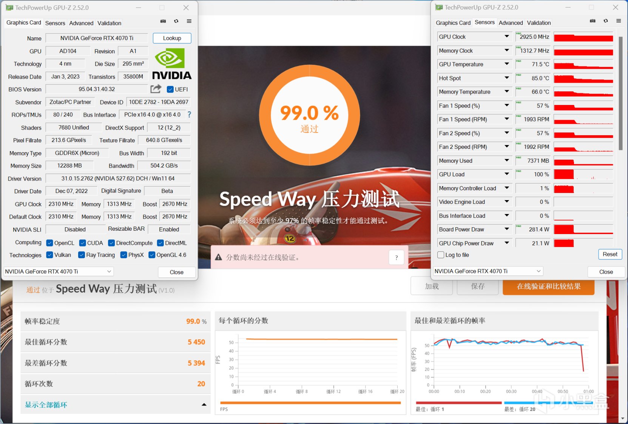Viewport: 628px width, 424px height.
Task: Click the GPU Load red sensor graph
Action: (x=583, y=174)
